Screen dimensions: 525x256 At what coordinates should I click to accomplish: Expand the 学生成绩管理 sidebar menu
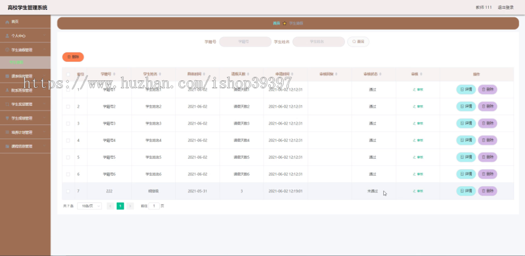point(25,118)
